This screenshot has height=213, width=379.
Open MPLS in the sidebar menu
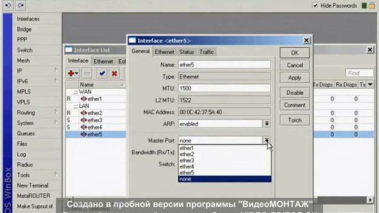[x=24, y=92]
